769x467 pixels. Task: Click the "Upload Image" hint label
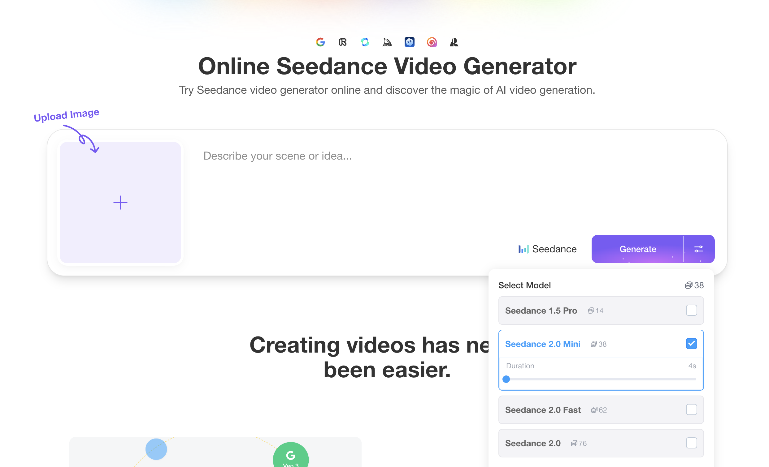coord(67,115)
